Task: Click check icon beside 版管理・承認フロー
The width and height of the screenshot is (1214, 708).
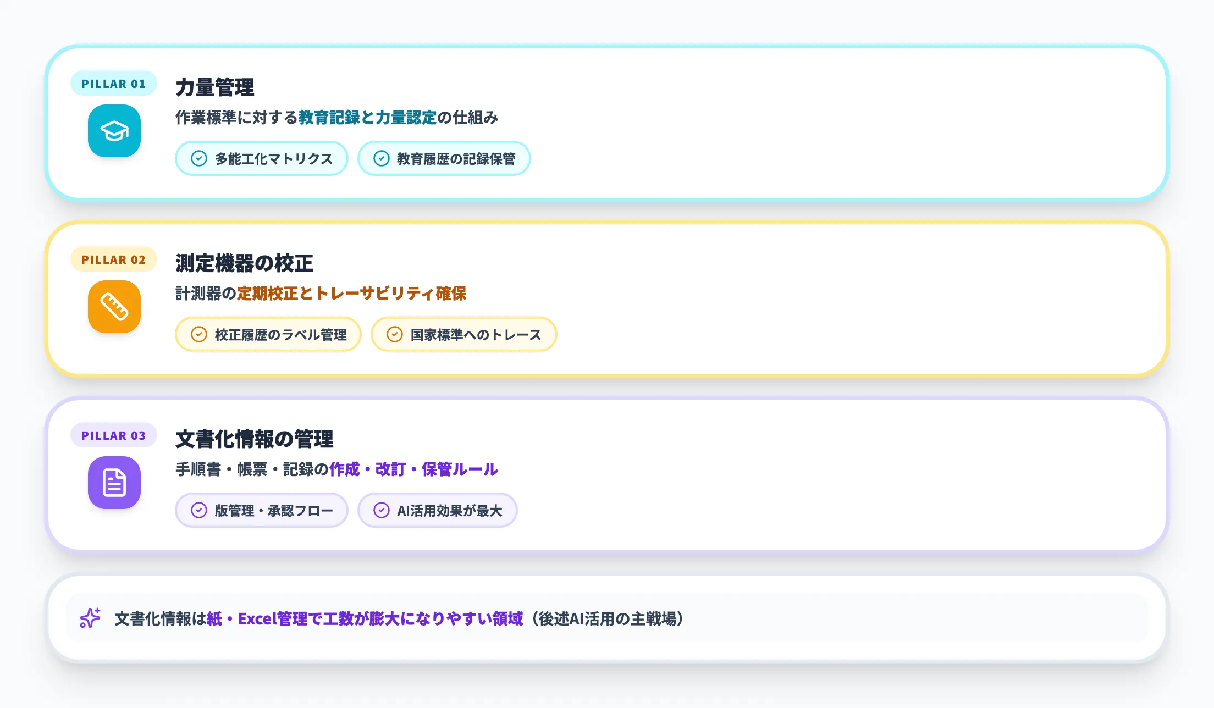Action: tap(198, 511)
